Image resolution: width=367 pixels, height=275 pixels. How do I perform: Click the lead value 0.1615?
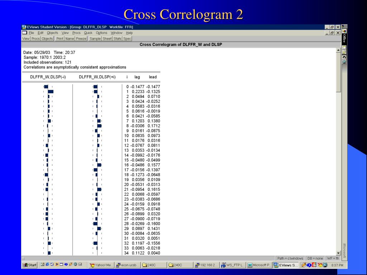point(154,189)
